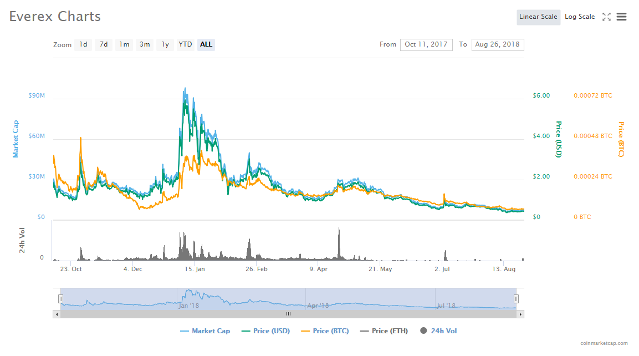Set zoom to 1m
This screenshot has height=356, width=639.
124,44
